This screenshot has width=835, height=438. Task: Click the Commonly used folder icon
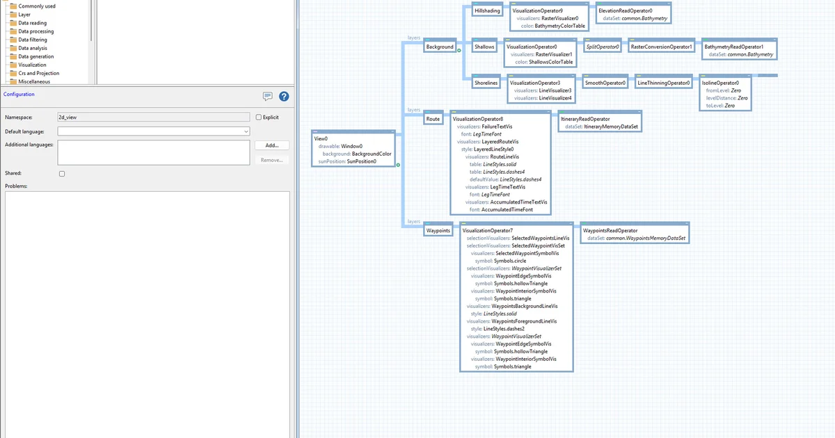pyautogui.click(x=13, y=6)
